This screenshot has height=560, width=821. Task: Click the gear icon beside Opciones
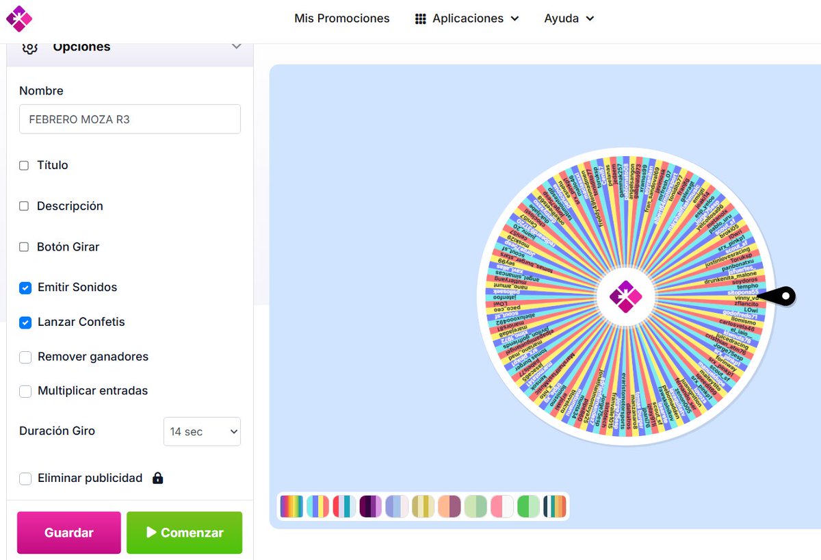29,47
